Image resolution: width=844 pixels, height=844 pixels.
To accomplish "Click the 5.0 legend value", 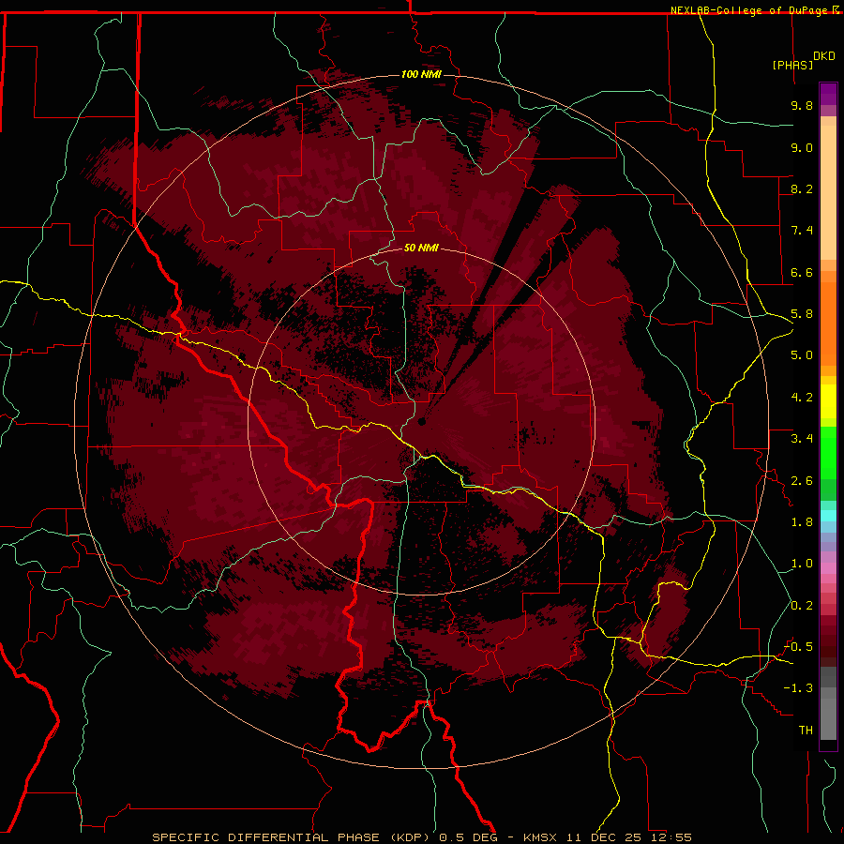I will [802, 355].
